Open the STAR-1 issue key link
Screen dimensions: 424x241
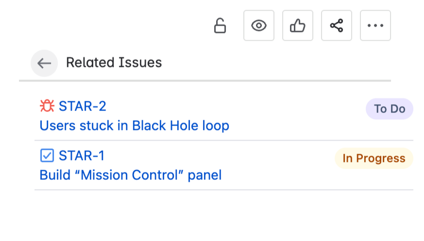[x=82, y=156]
